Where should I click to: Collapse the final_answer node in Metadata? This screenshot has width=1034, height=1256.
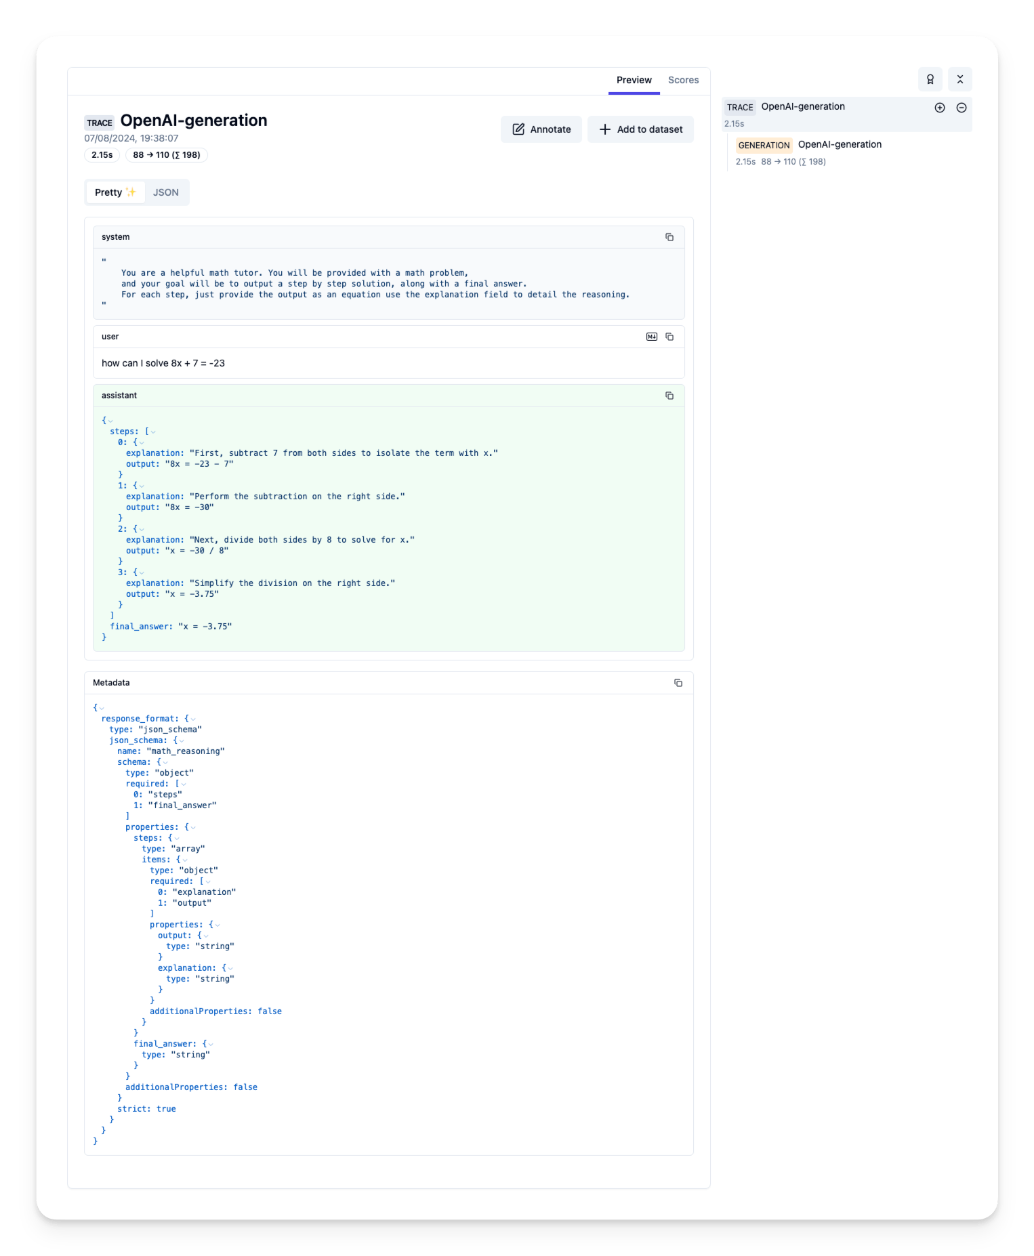210,1045
